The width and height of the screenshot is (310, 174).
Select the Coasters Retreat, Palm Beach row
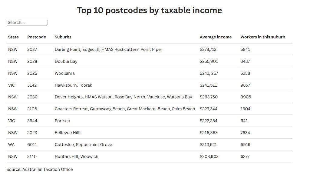tap(150, 109)
